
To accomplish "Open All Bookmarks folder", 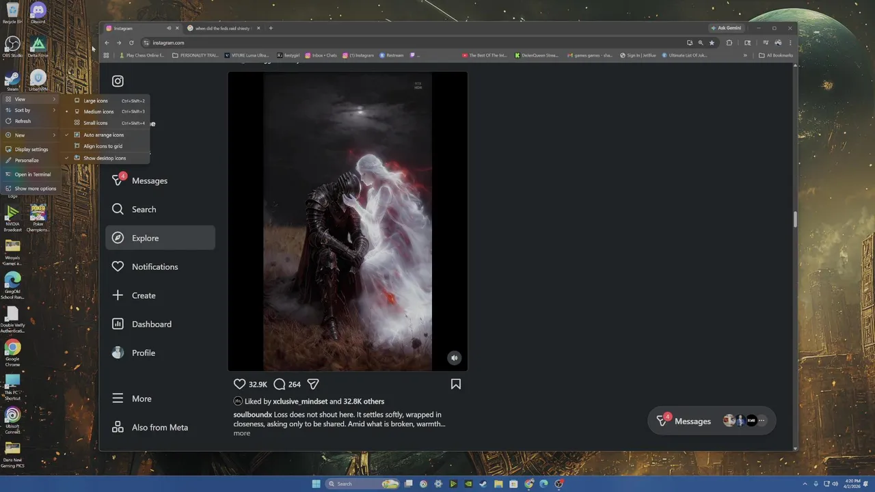I will click(x=776, y=55).
